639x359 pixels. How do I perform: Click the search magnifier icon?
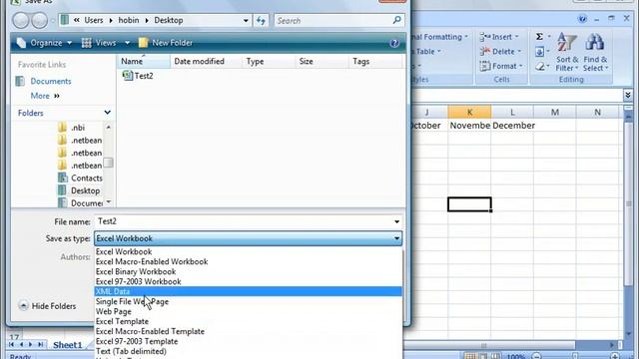[396, 20]
